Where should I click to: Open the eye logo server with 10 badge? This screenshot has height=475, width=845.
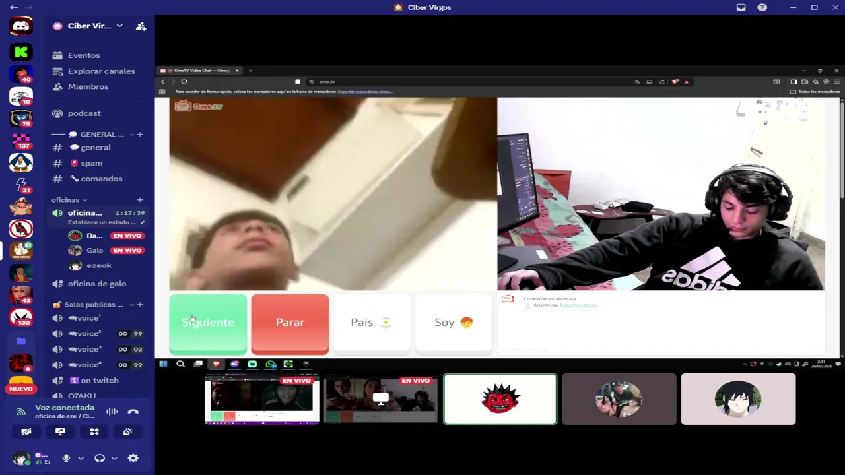21,96
